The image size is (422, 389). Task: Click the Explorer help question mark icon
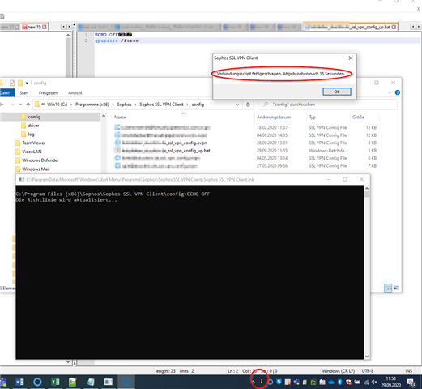click(x=398, y=92)
